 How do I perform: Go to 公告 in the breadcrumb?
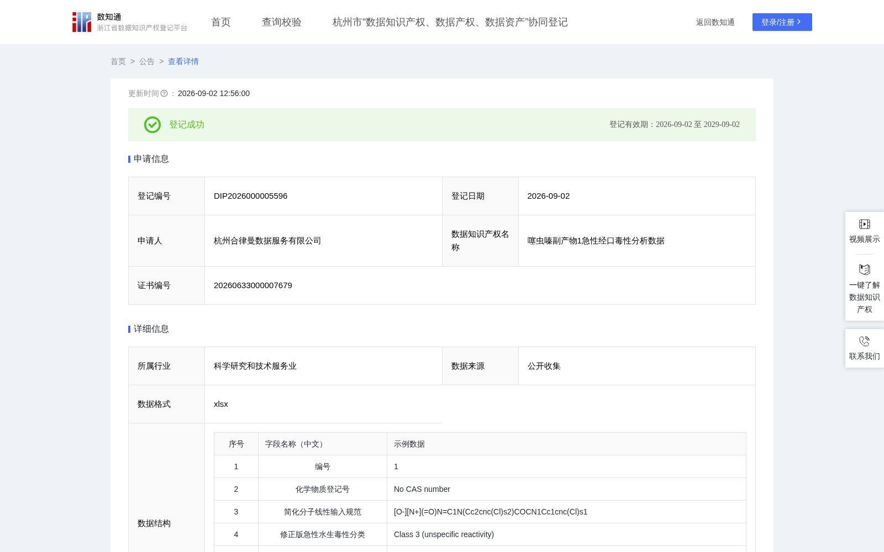point(147,61)
